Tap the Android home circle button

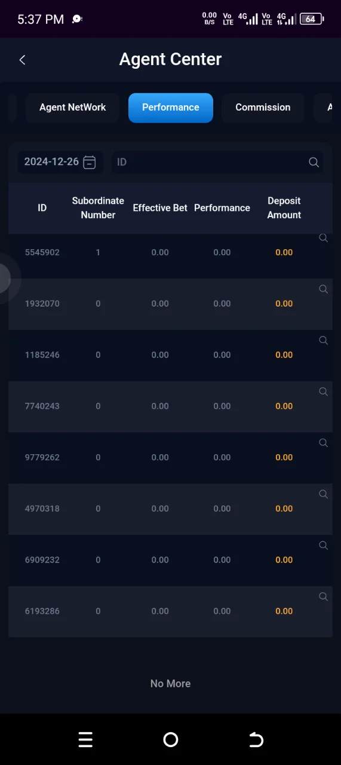(x=171, y=740)
